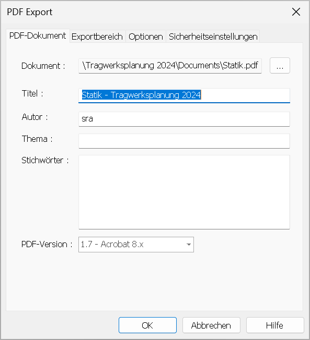Open help via the Hilfe button

pos(275,325)
